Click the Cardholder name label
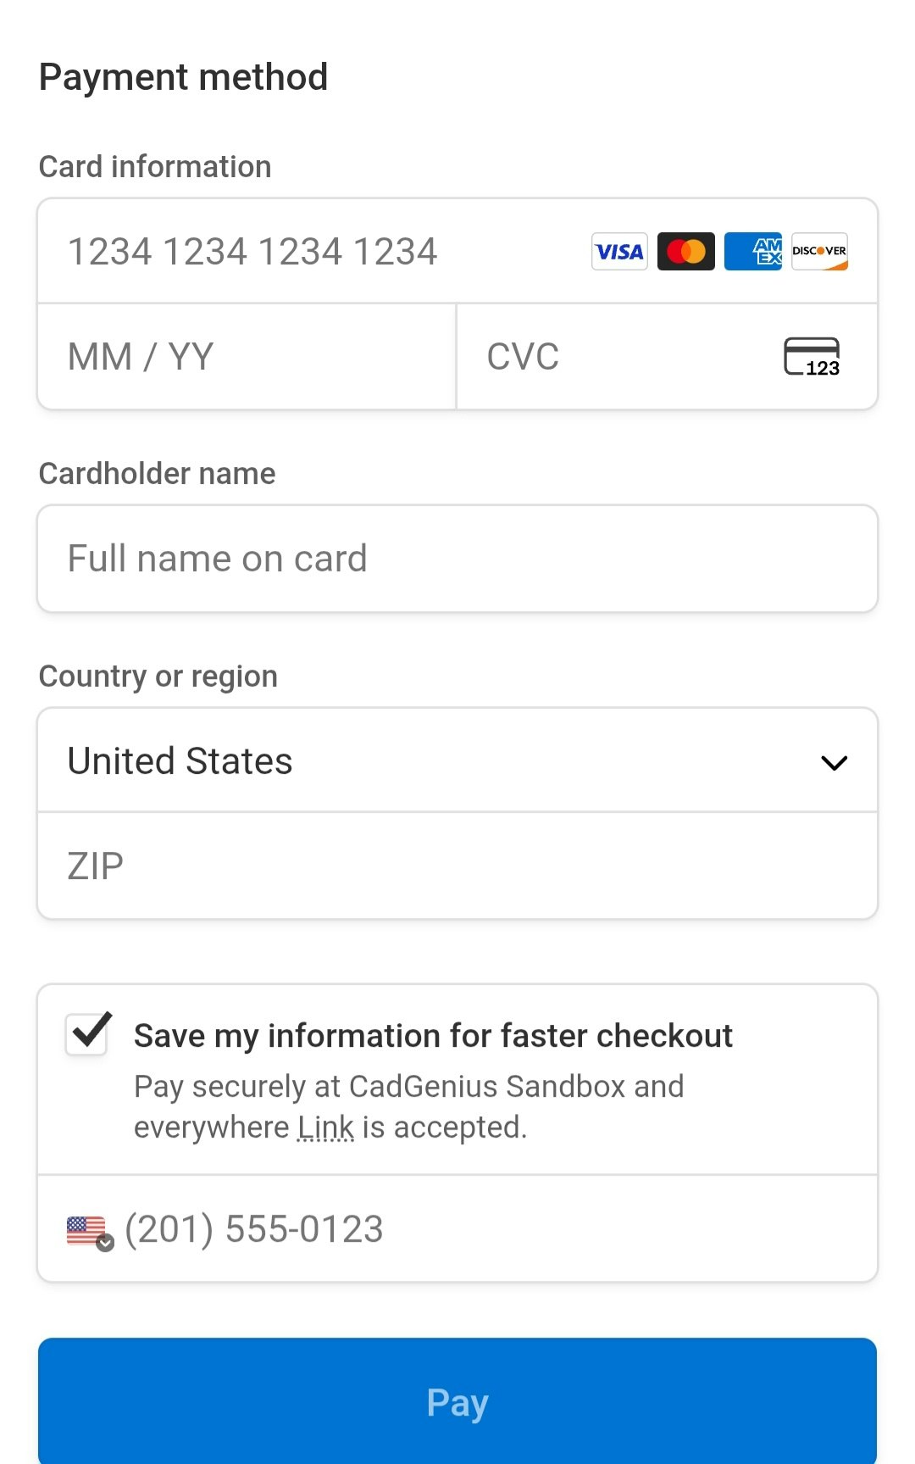915x1464 pixels. 158,473
